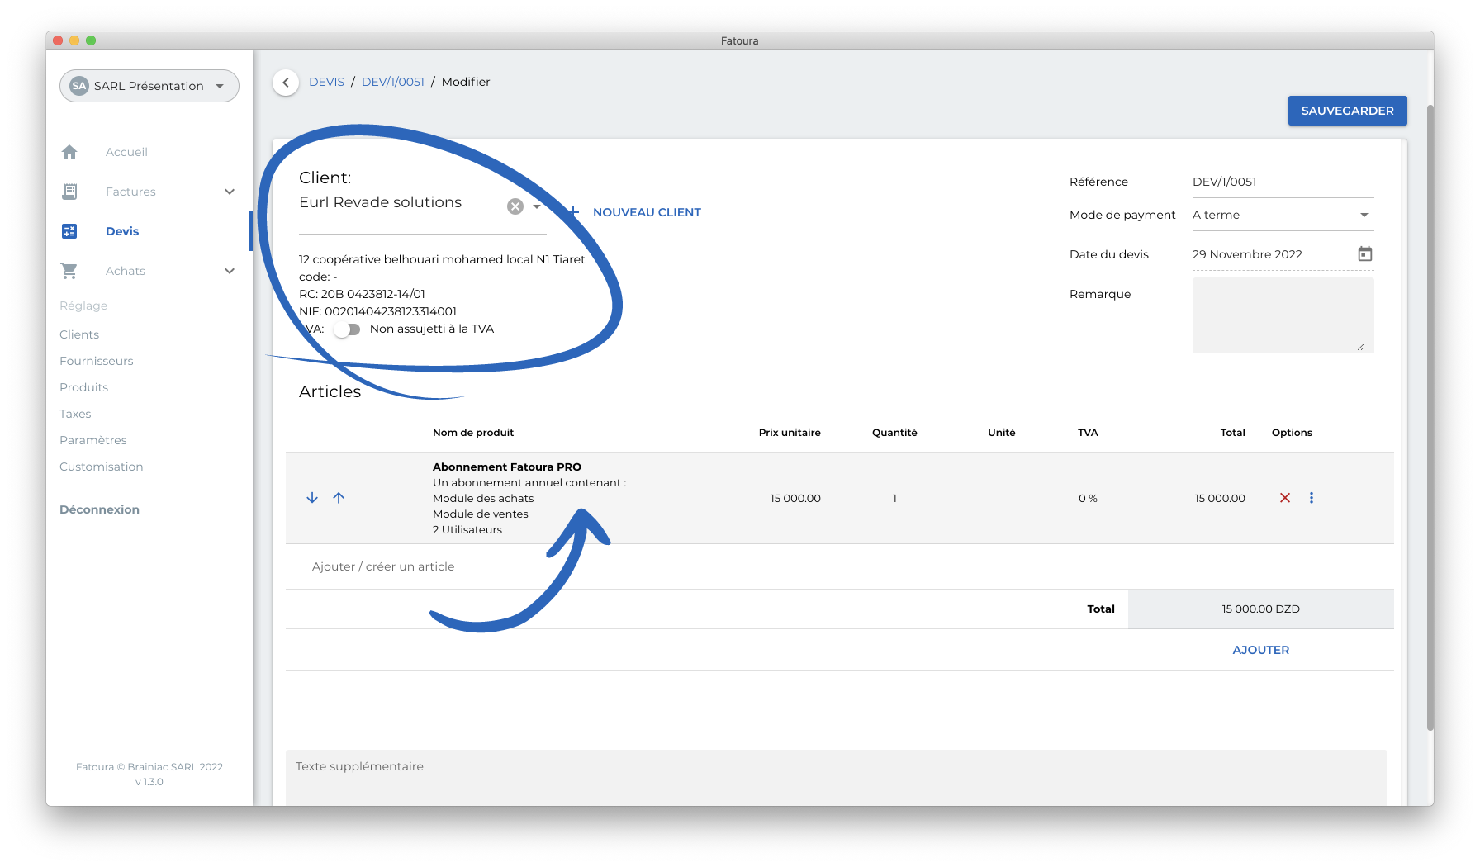Open the Accueil home icon

coord(69,152)
